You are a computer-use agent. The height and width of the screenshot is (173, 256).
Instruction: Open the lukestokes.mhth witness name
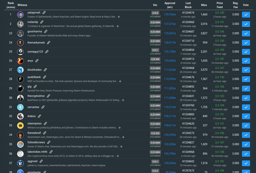(x=37, y=152)
